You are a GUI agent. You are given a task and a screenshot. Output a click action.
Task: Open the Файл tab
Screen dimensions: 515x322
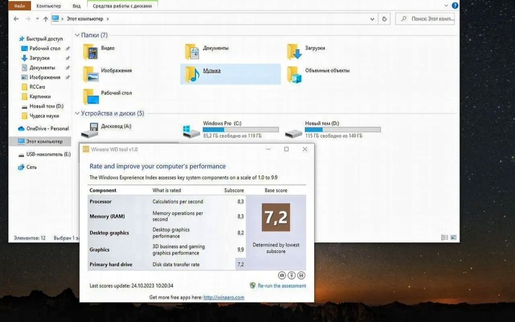[20, 6]
